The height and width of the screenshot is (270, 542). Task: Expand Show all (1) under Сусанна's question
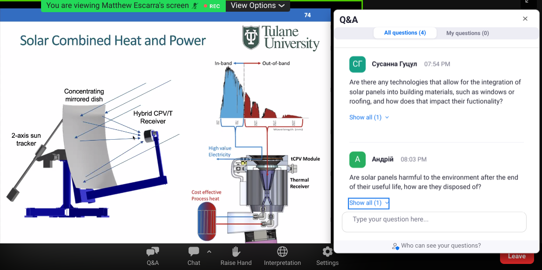368,117
